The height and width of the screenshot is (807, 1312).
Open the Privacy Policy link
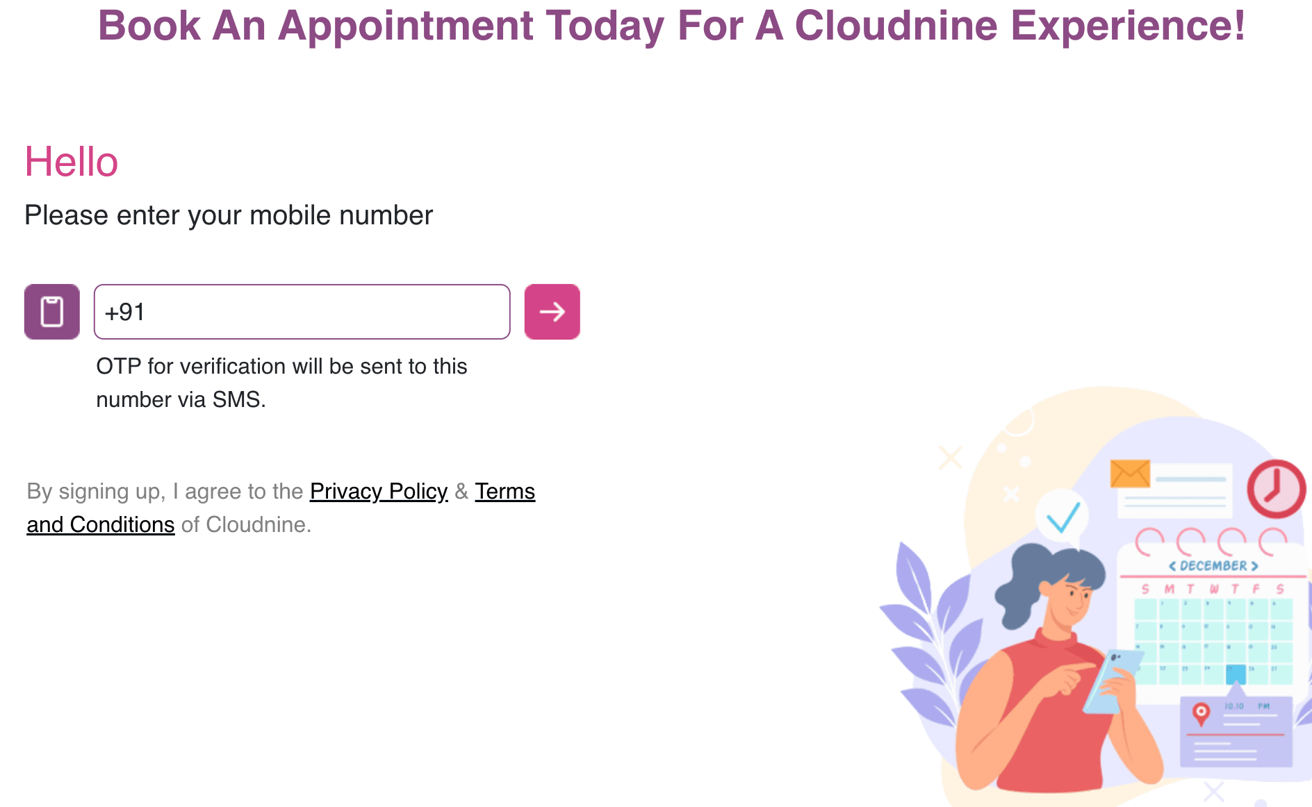379,491
